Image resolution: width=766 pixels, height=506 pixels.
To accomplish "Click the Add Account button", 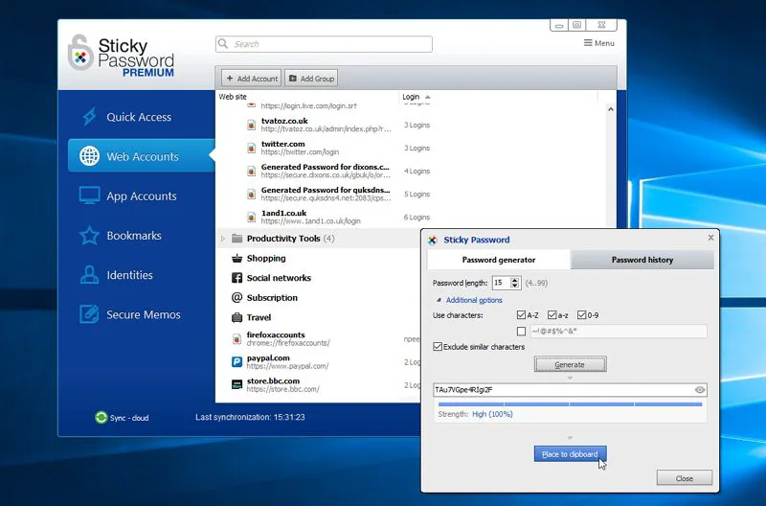I will coord(252,79).
